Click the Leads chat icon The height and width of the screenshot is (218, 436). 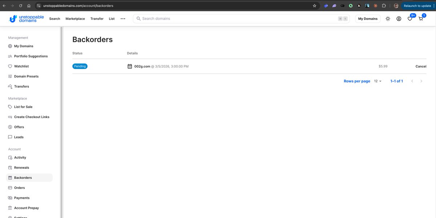point(10,137)
